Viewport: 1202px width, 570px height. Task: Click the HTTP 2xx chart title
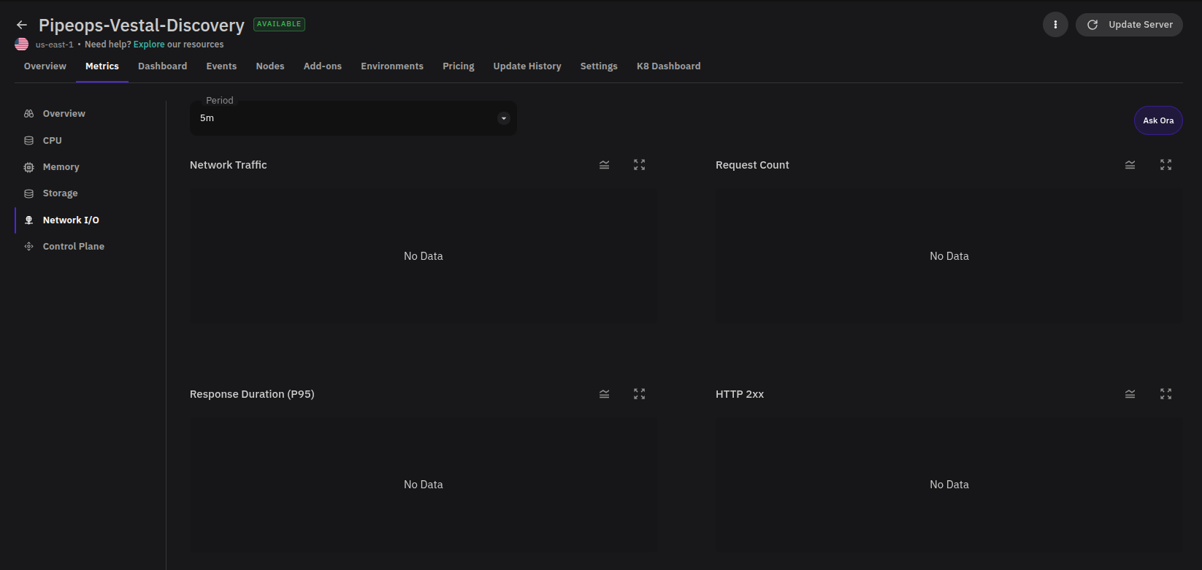tap(740, 394)
